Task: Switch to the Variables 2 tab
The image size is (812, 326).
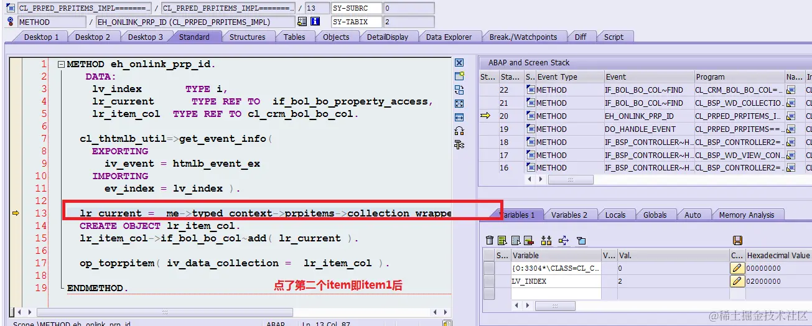Action: [569, 215]
